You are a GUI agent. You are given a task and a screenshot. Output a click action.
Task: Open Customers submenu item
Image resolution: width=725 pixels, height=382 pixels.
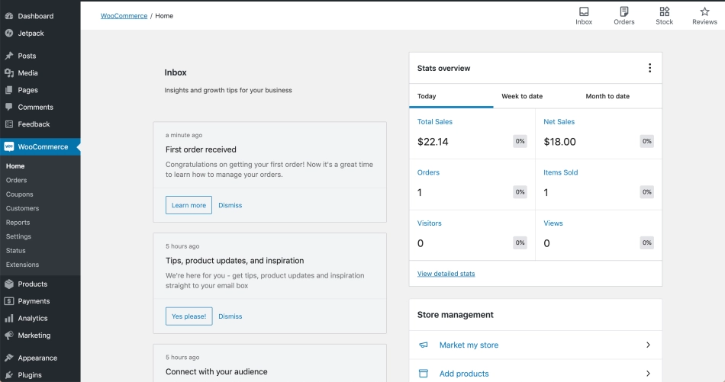(x=22, y=208)
